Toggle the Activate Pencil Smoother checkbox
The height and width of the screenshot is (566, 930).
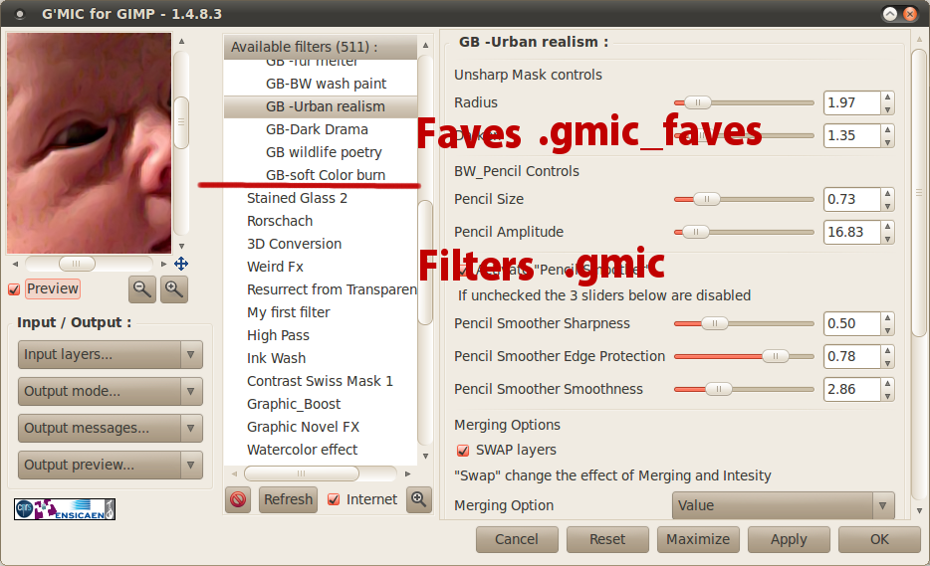[x=463, y=270]
